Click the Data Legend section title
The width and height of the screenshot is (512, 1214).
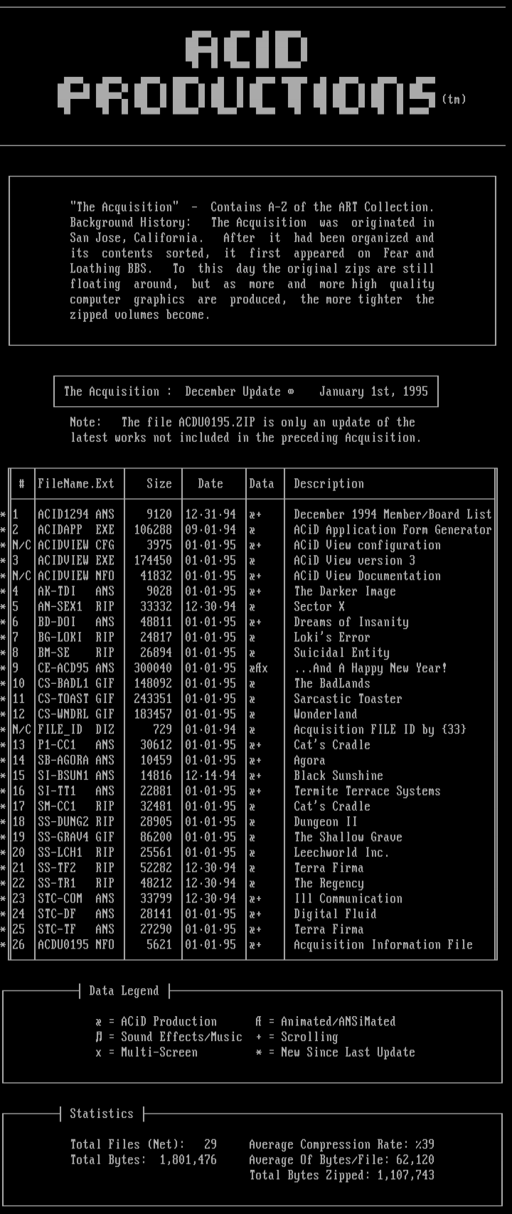(x=124, y=991)
